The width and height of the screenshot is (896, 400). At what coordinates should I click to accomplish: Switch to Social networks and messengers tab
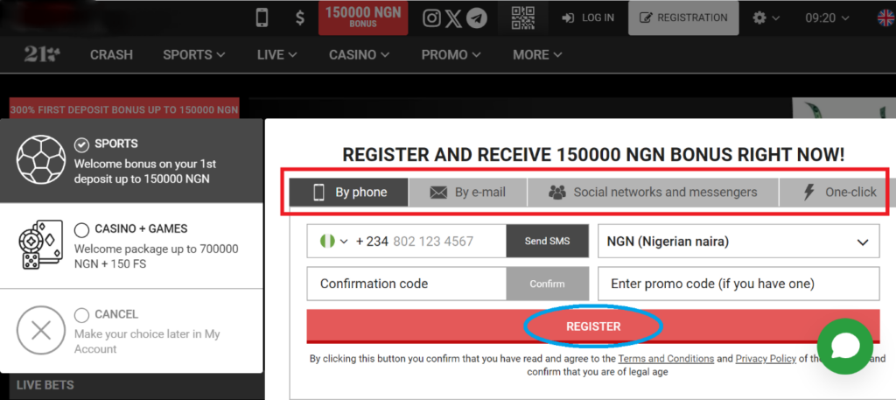[653, 193]
